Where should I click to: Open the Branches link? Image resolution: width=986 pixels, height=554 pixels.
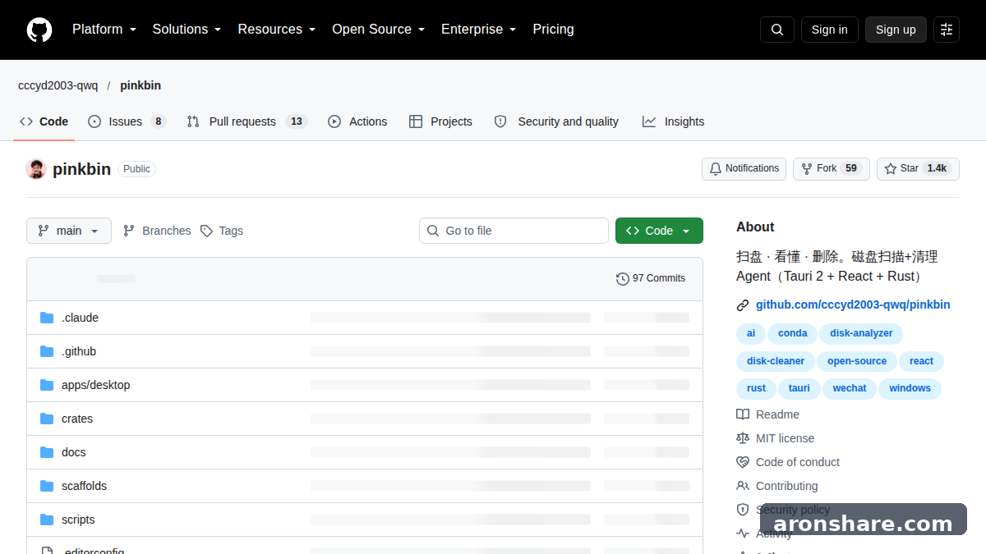[157, 231]
